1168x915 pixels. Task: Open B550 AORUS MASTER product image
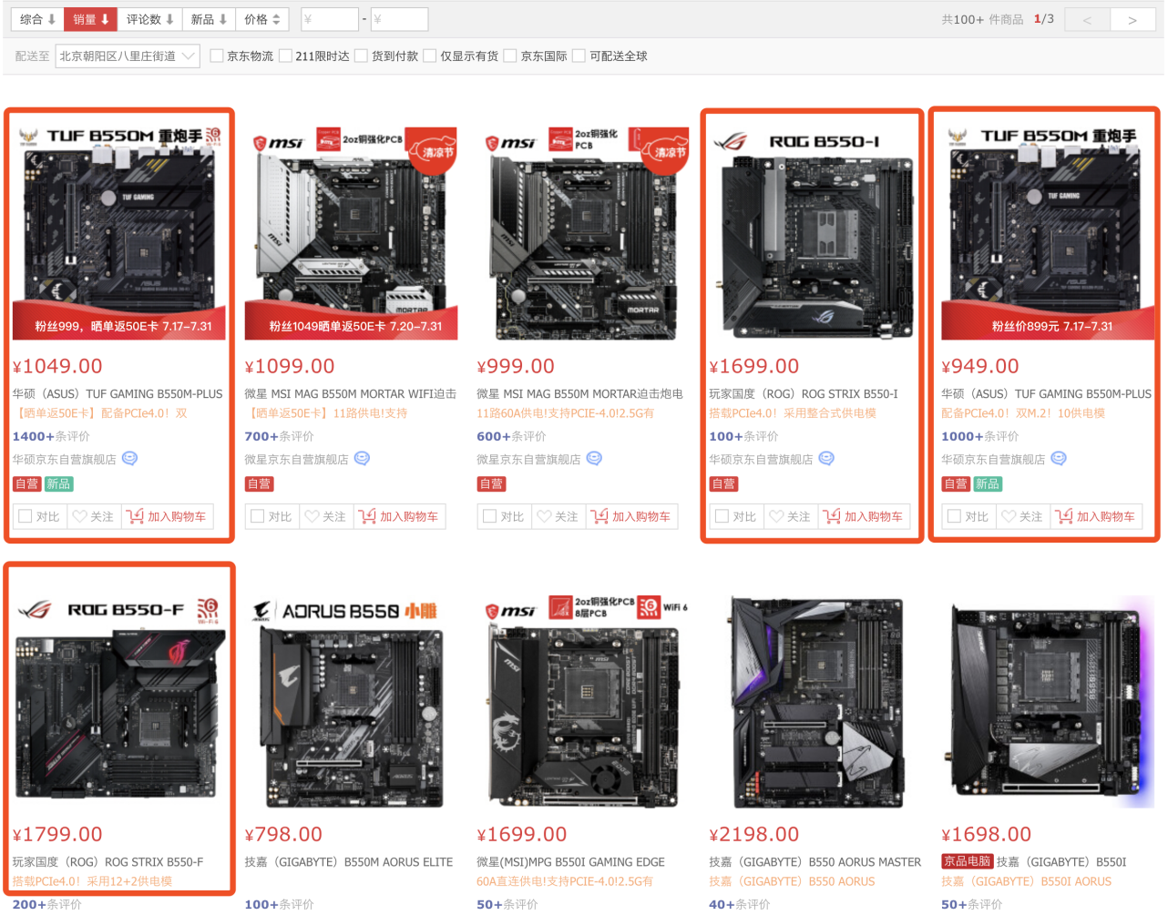pos(815,701)
